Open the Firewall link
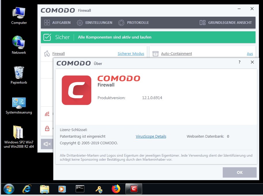The width and height of the screenshot is (263, 196). pos(58,54)
